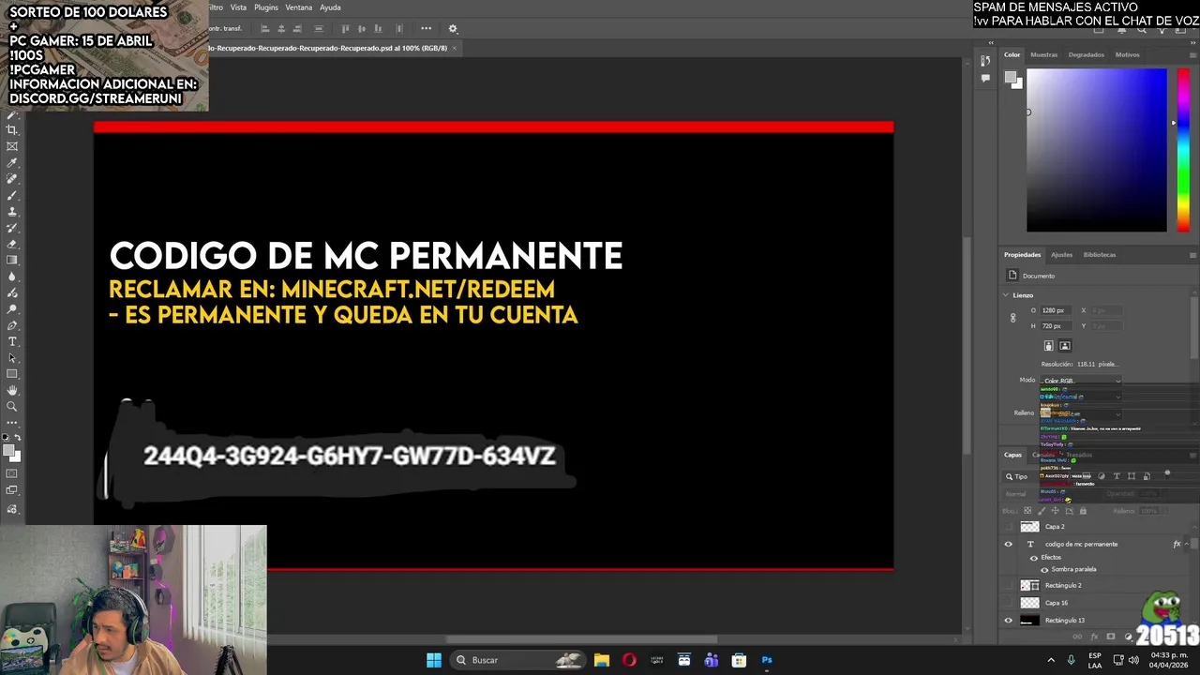The height and width of the screenshot is (675, 1200).
Task: Select the Capa 16 layer thumbnail
Action: [x=1029, y=603]
